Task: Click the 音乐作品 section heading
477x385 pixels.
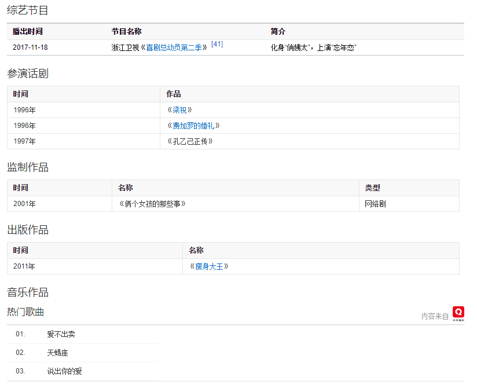Action: pyautogui.click(x=28, y=292)
